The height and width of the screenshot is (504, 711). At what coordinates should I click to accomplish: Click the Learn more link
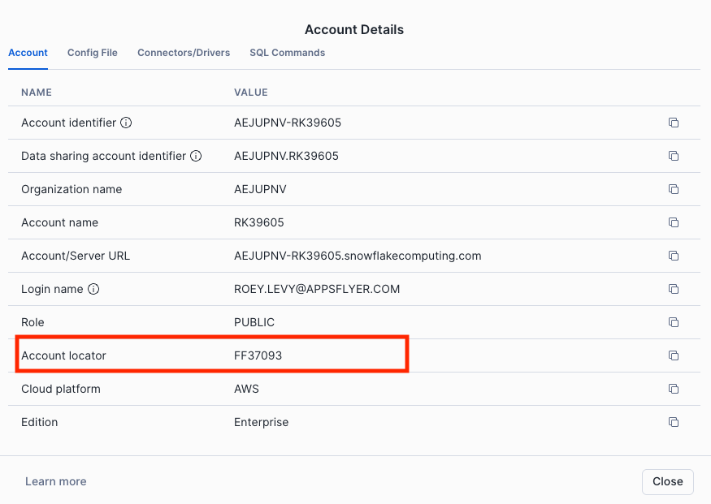(x=55, y=481)
